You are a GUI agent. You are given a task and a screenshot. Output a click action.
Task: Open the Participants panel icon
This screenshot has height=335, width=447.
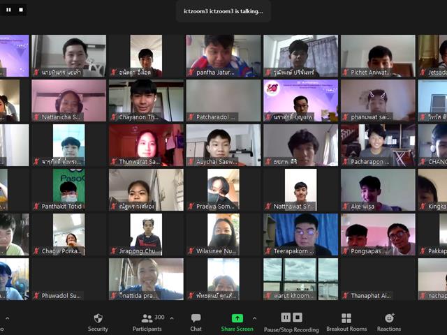pyautogui.click(x=147, y=318)
